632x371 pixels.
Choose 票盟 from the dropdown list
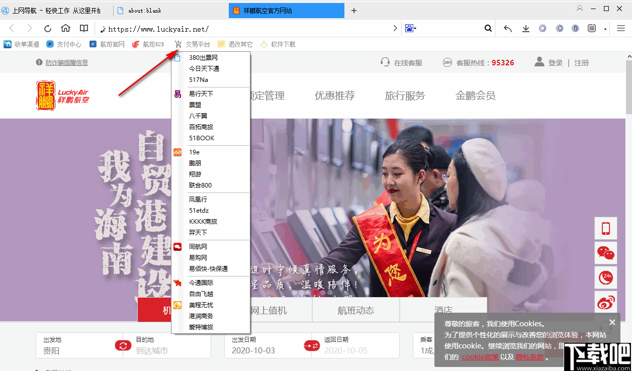click(211, 105)
